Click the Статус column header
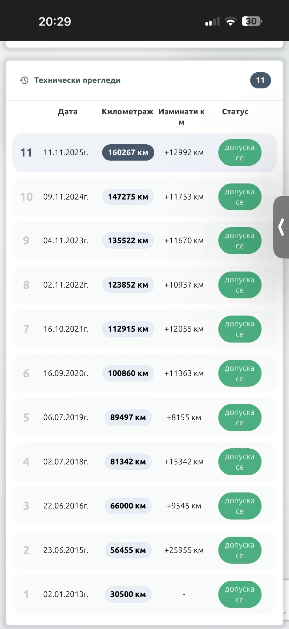This screenshot has width=289, height=629. 235,112
